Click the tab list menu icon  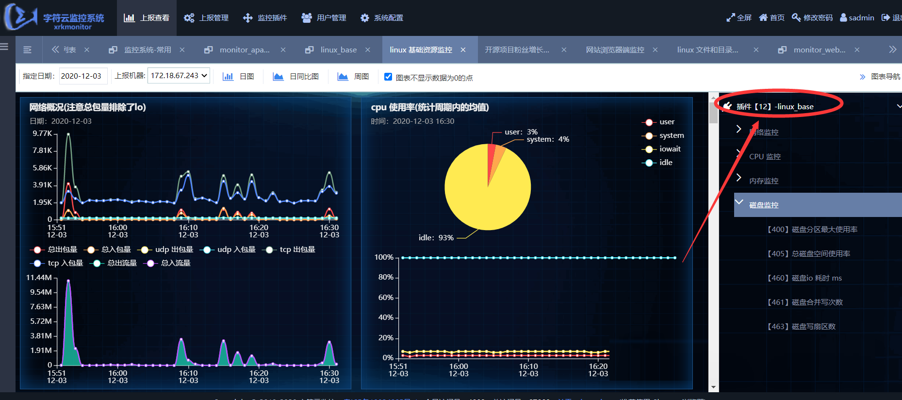28,50
